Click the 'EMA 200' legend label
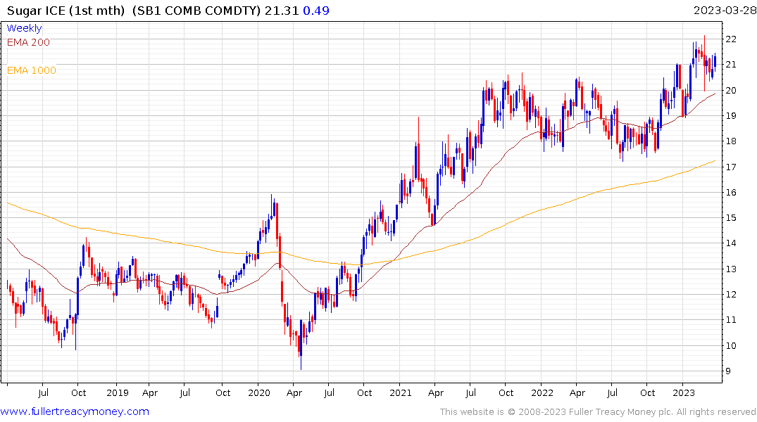This screenshot has width=757, height=422. pos(28,42)
